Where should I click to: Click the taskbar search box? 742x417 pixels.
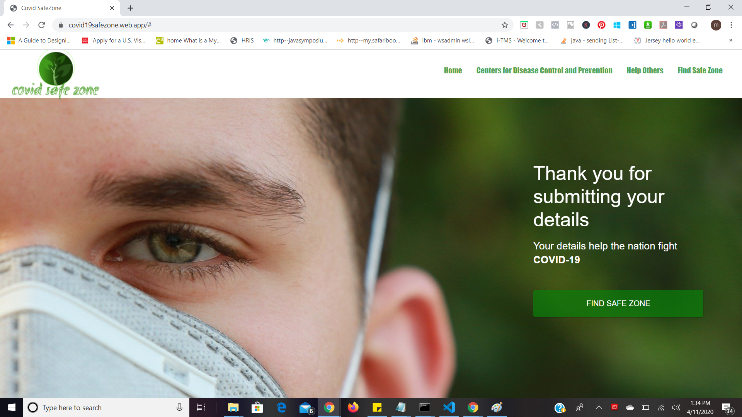point(106,407)
